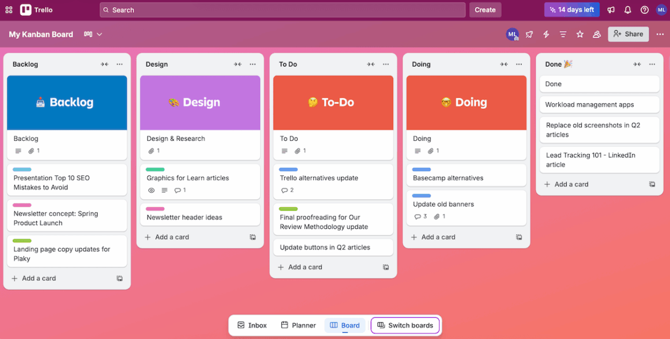Click the pink label on Newsletter concept card
Screen dimensions: 670x339
[x=22, y=205]
